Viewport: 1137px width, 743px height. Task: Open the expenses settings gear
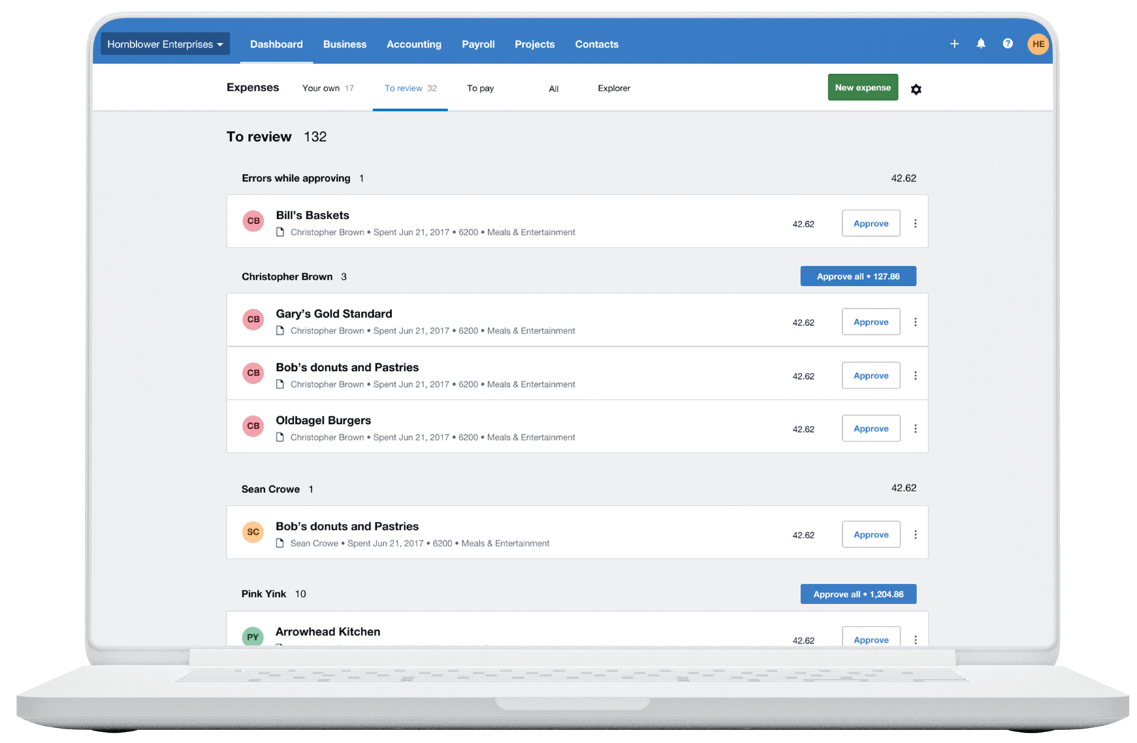coord(916,88)
